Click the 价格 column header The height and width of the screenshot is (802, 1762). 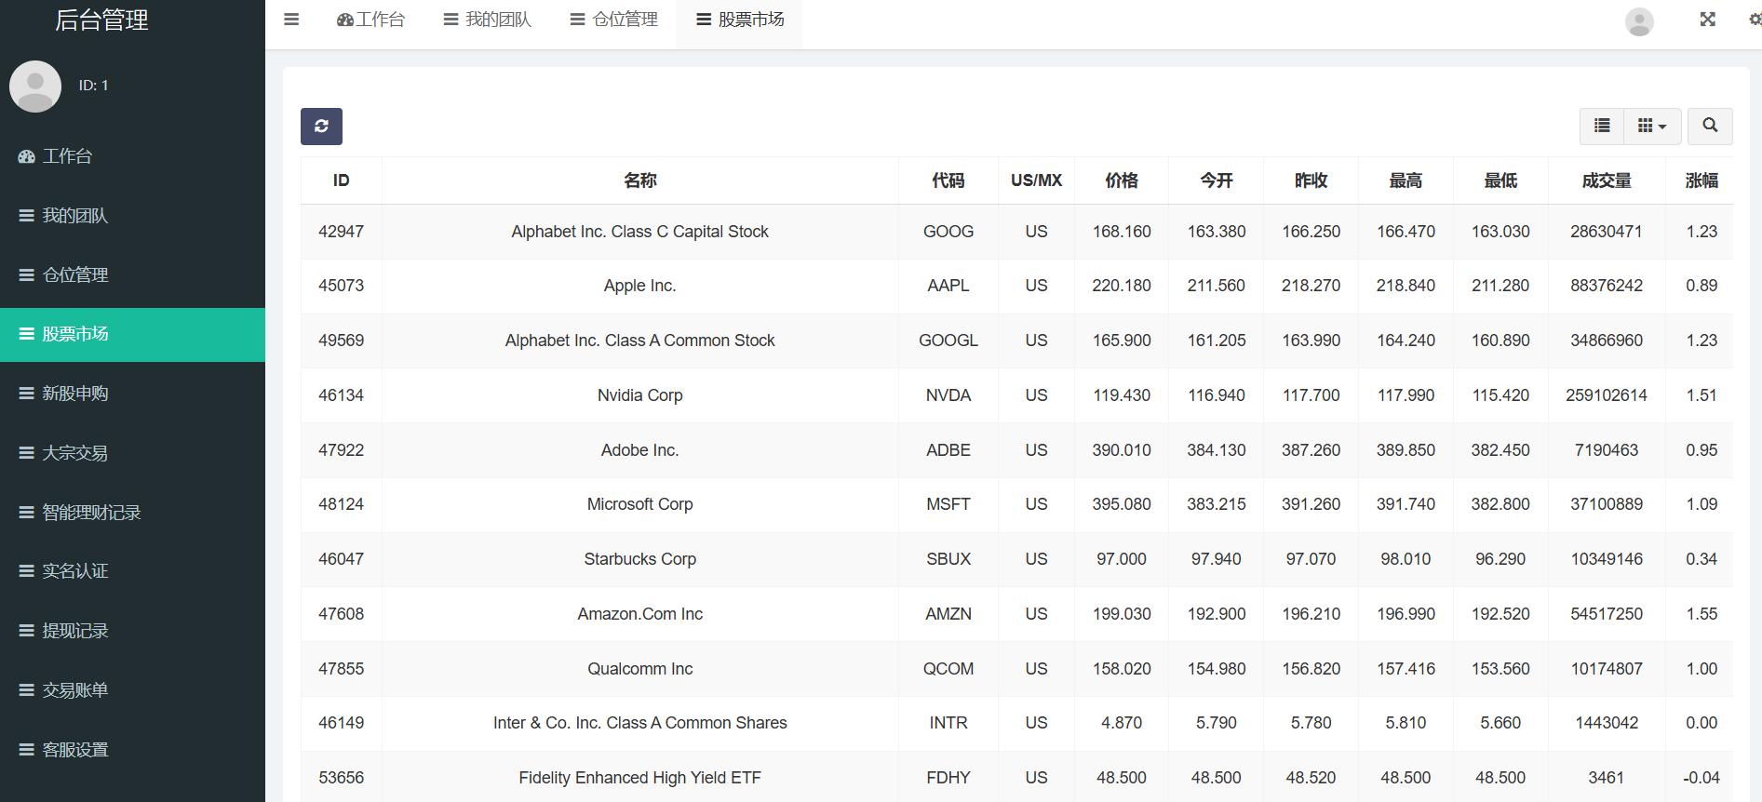1121,180
